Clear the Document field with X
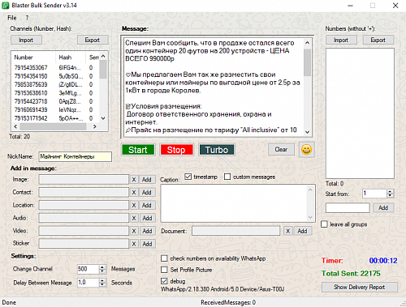Screen dimensions: 406x307 click(287, 231)
